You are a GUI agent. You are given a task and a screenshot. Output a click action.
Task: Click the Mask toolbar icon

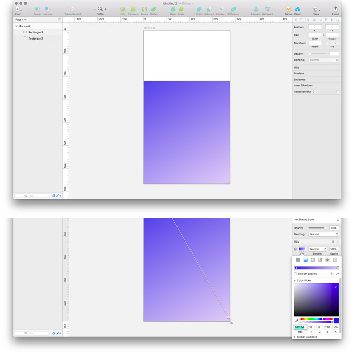point(173,9)
